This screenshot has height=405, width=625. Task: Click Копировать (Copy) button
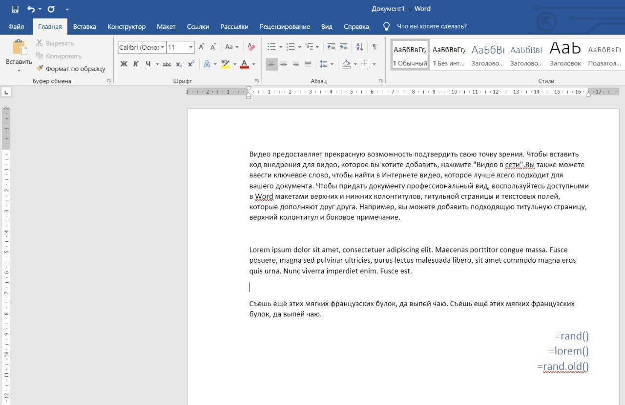59,56
